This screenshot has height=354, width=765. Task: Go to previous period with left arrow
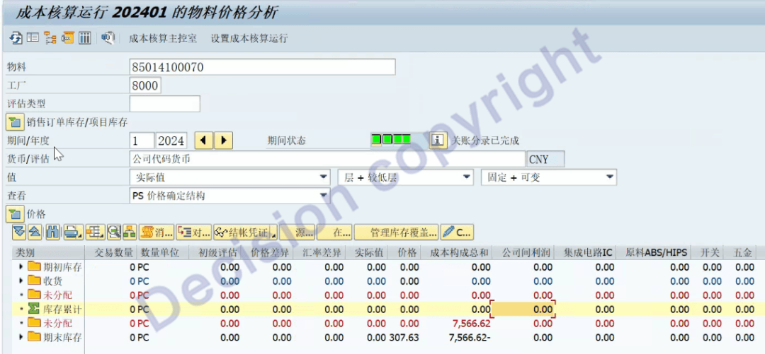click(203, 141)
